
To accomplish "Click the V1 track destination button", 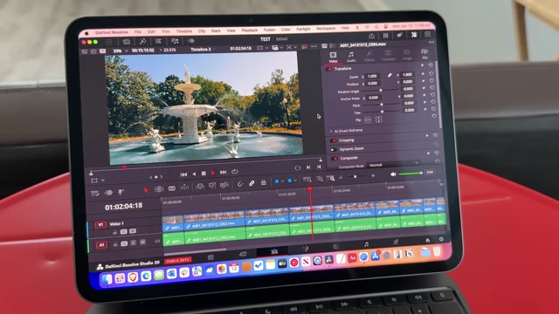I will [x=100, y=225].
